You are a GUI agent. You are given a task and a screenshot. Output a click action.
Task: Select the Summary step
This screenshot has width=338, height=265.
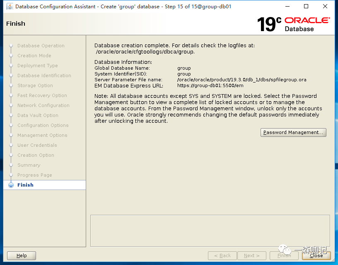(29, 165)
